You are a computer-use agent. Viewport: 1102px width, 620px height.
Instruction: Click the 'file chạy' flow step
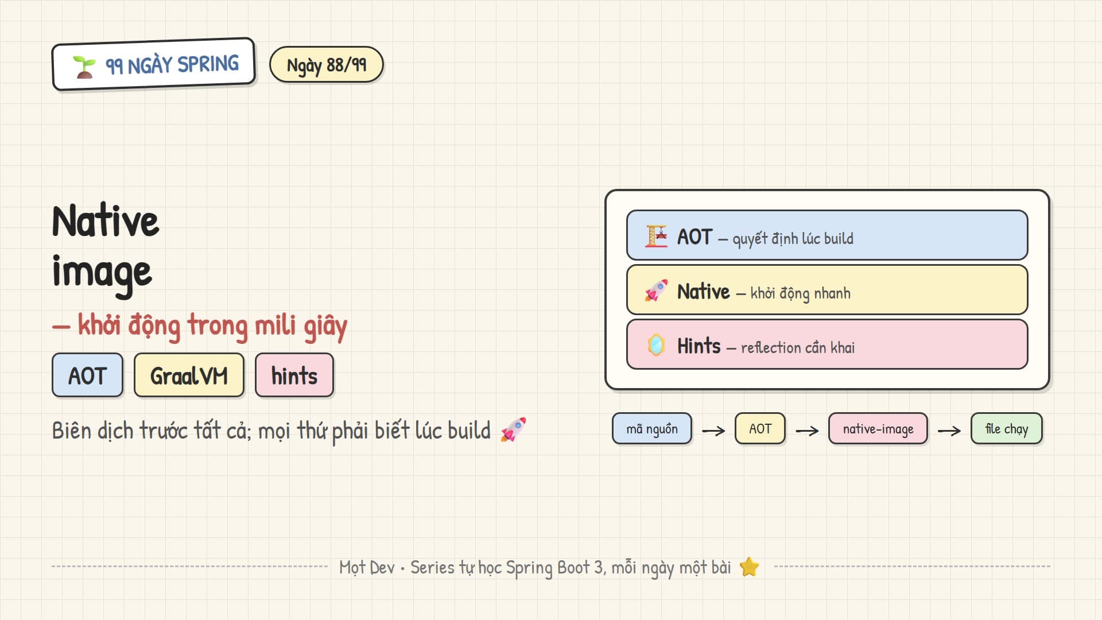point(1006,429)
